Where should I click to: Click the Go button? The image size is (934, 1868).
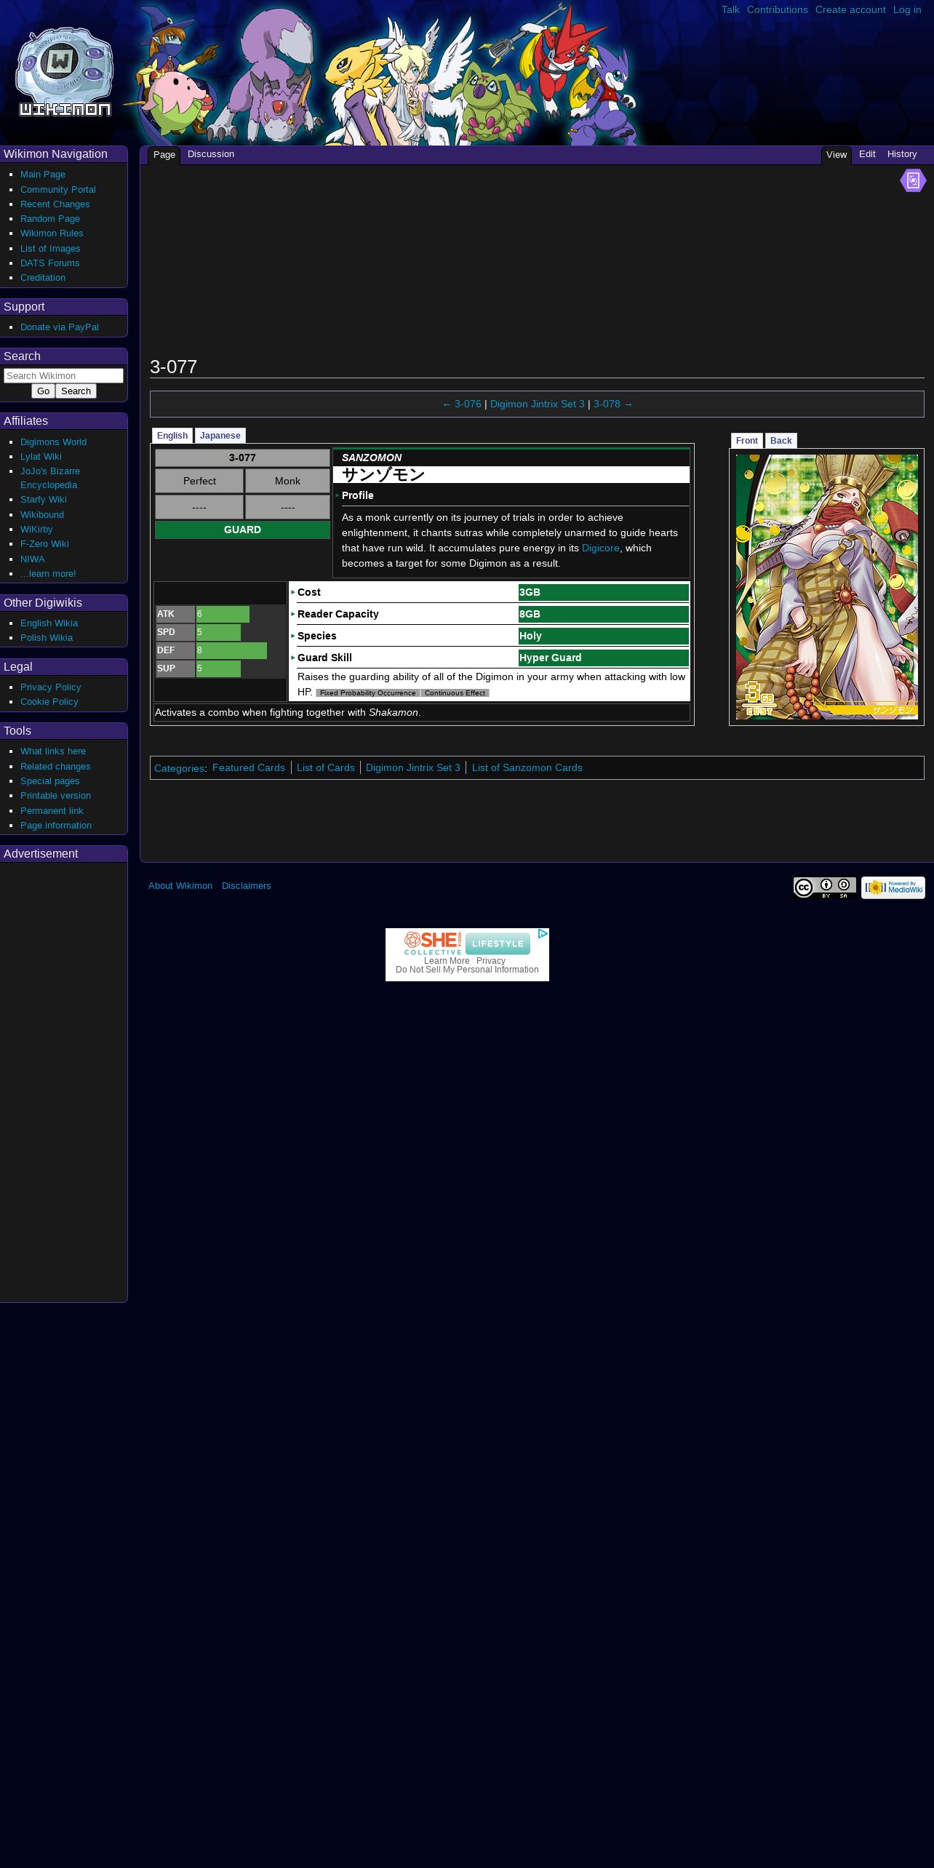tap(44, 391)
